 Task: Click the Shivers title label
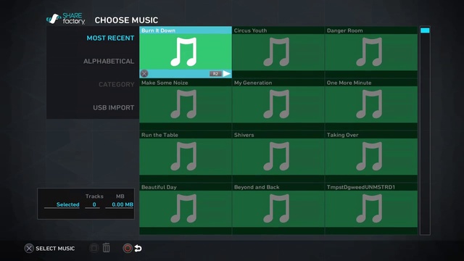(244, 135)
